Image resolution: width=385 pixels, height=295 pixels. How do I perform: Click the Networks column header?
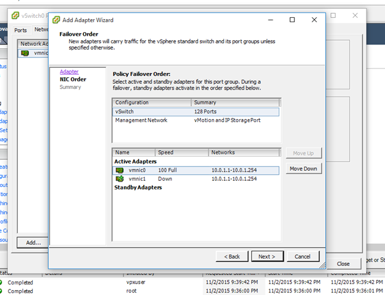244,152
